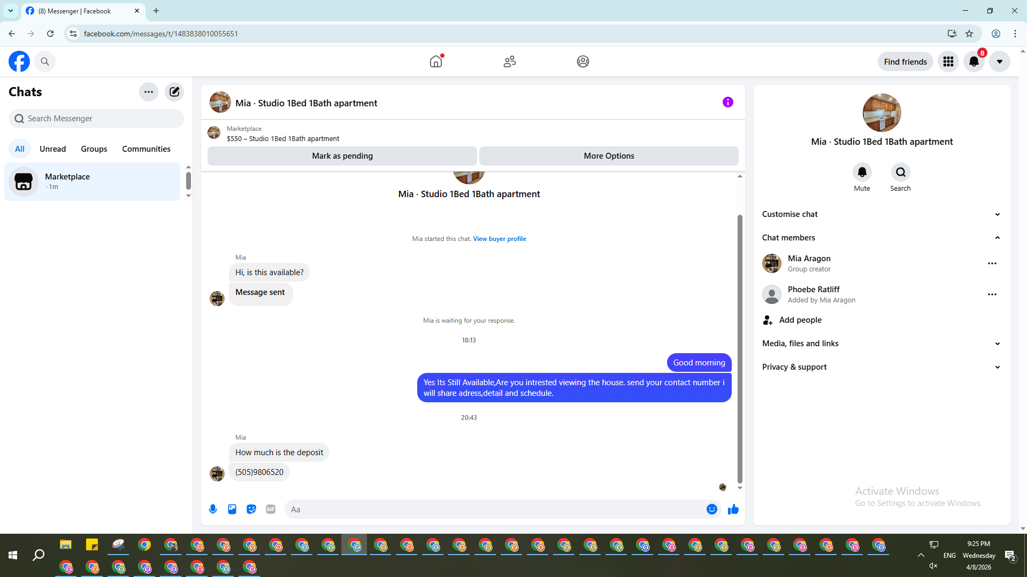Click the purple conversation info icon
The height and width of the screenshot is (577, 1027).
(x=727, y=102)
